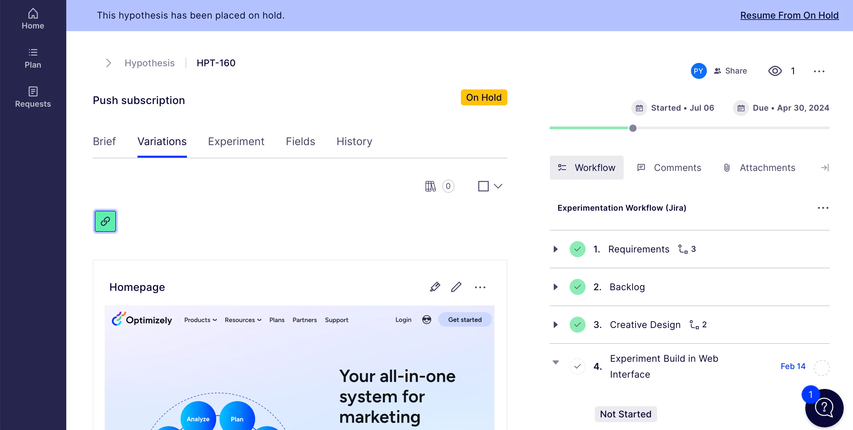Select the Workflow panel tab
This screenshot has width=853, height=430.
click(x=587, y=168)
